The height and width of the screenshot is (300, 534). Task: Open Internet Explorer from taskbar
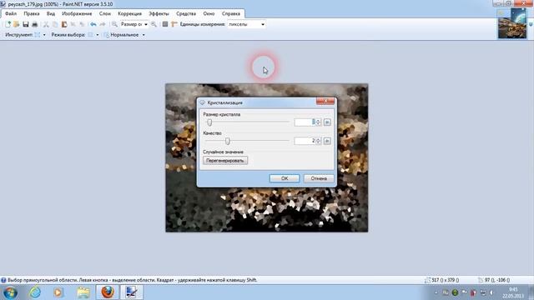pos(35,292)
